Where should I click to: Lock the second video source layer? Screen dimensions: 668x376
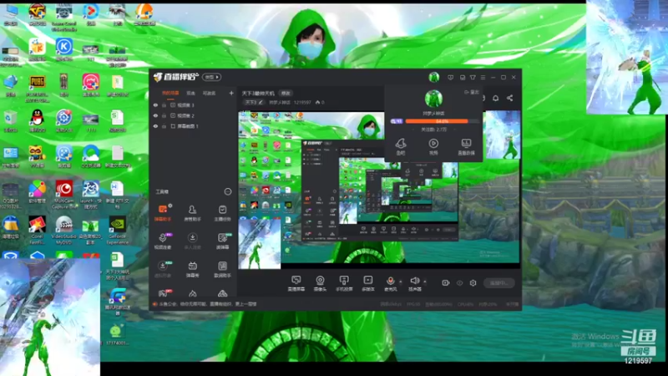click(164, 115)
